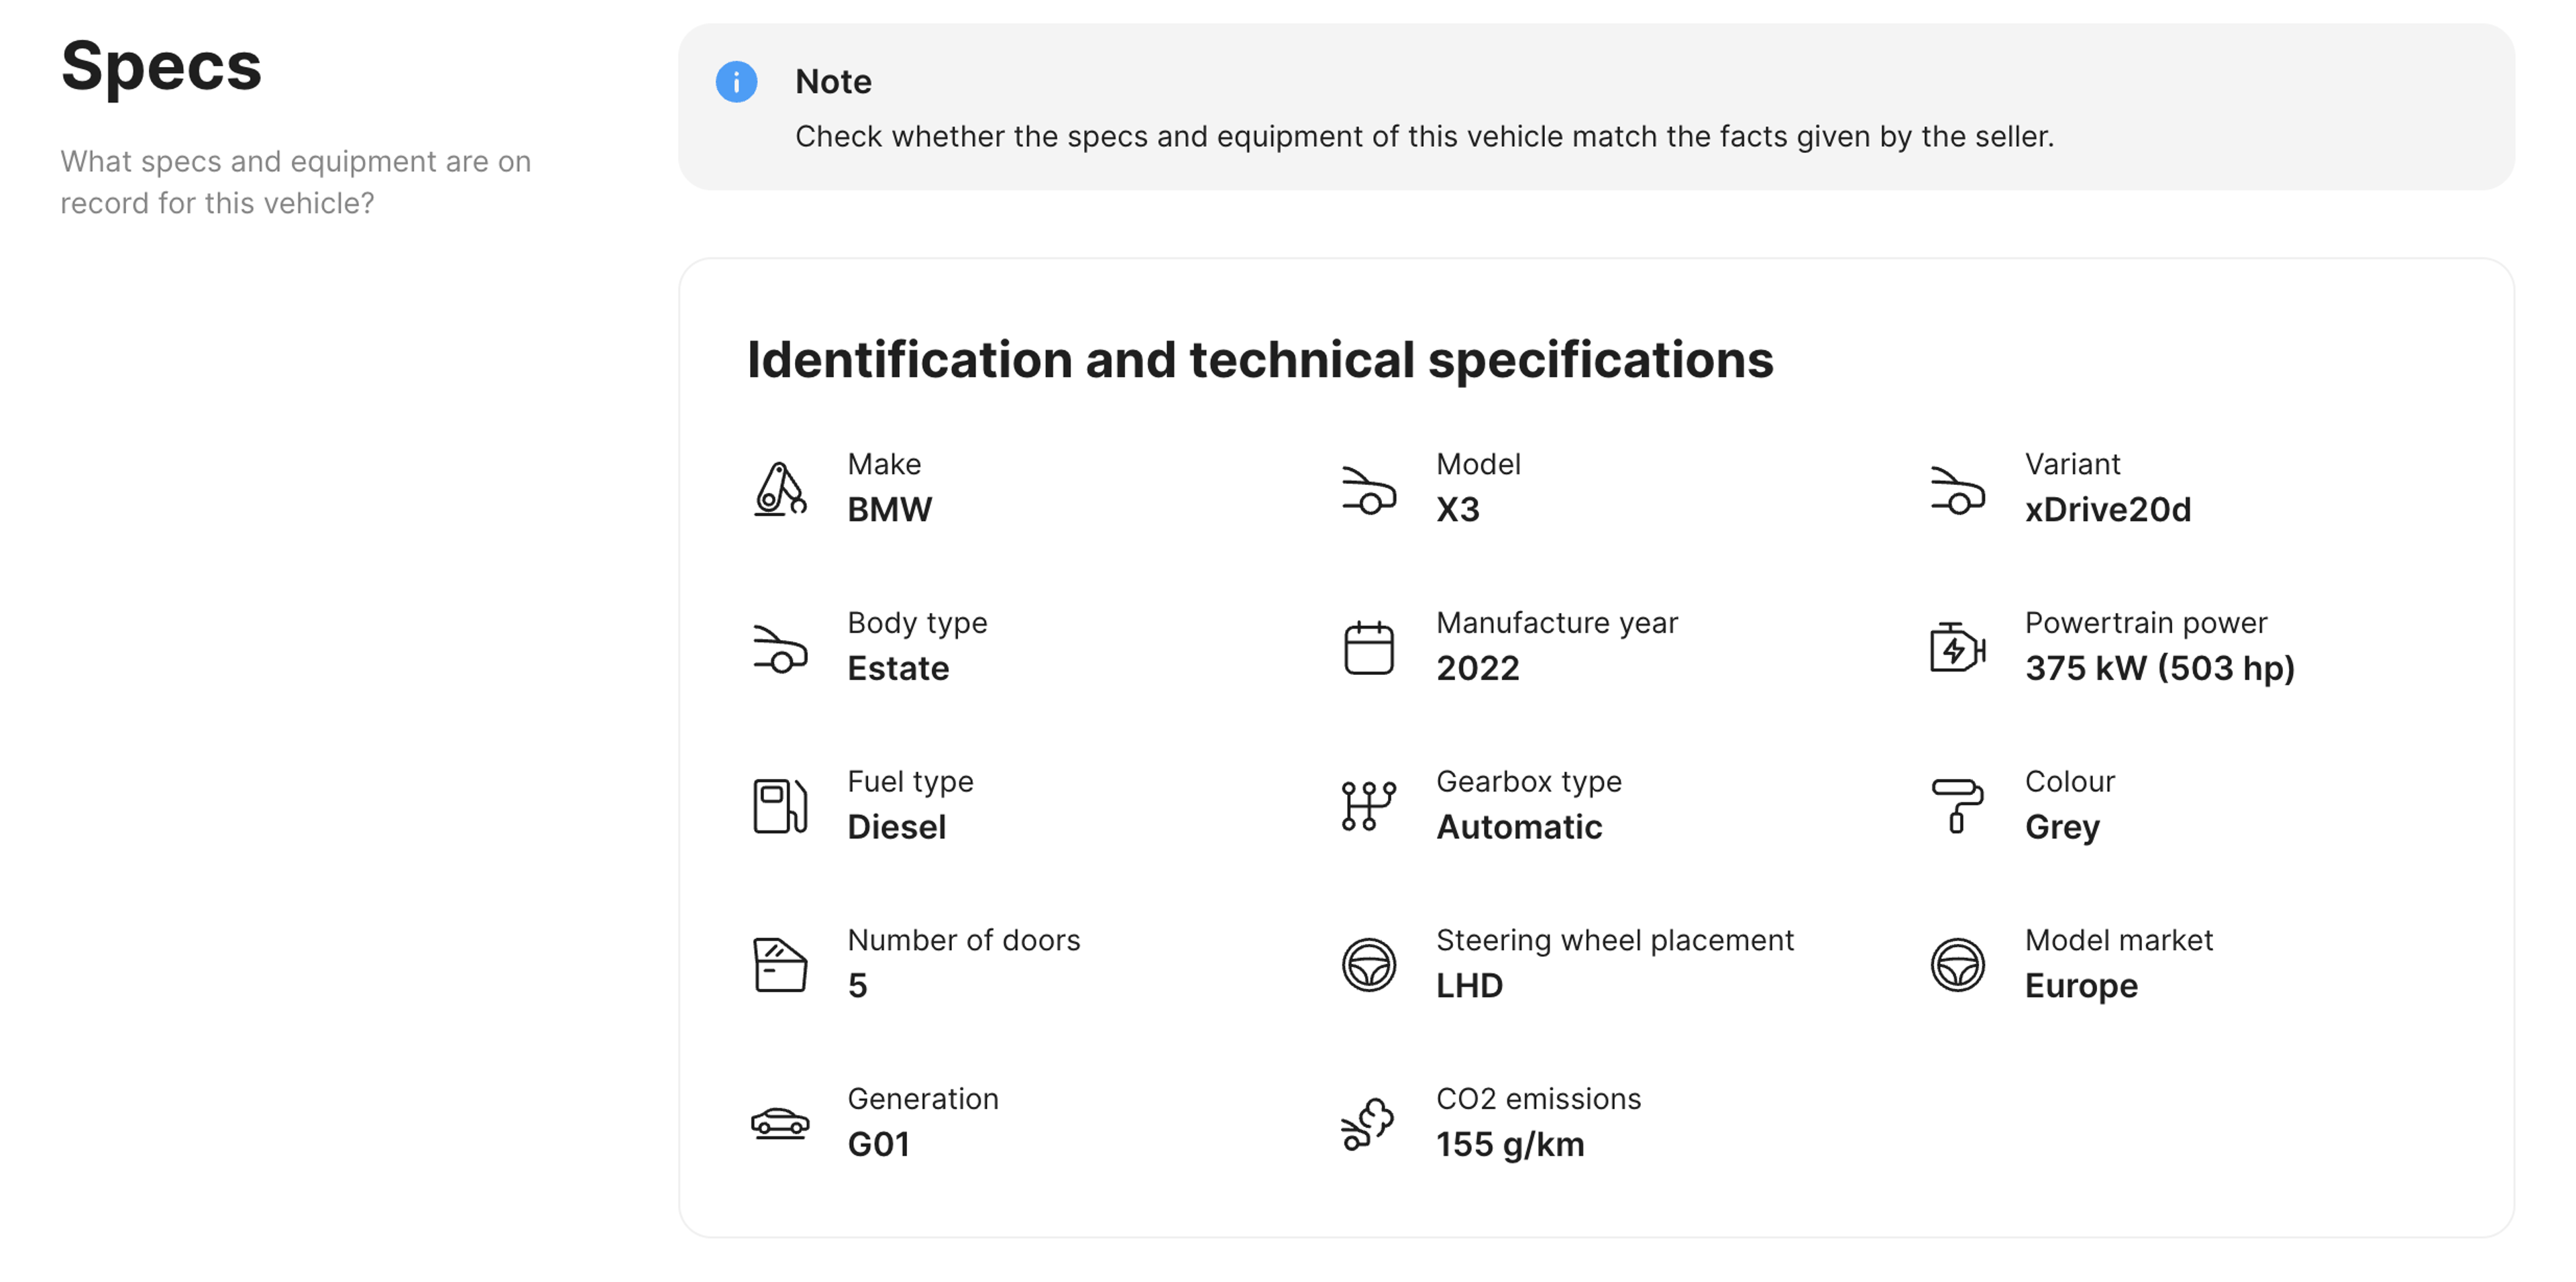Click the Specs page heading
The image size is (2576, 1282).
click(x=161, y=66)
